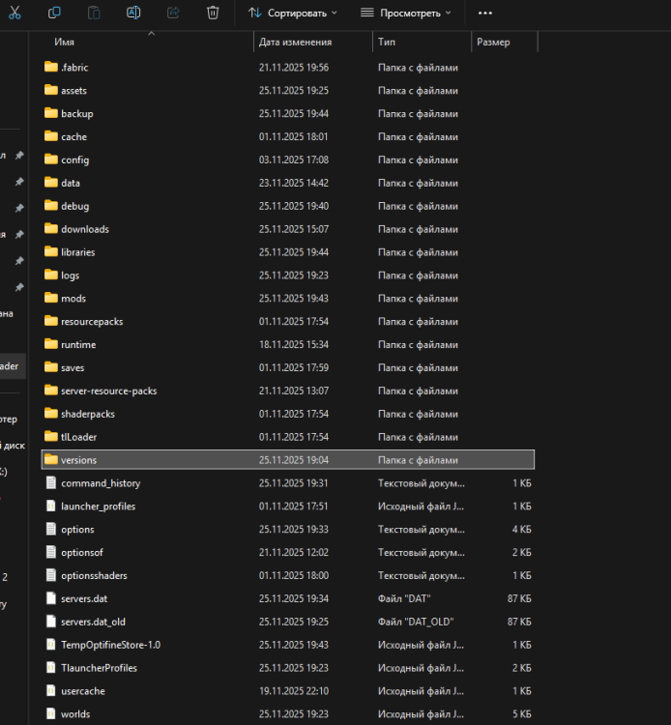Click the 21.11.2025 19:56 date of .fabric
671x725 pixels.
[x=294, y=68]
